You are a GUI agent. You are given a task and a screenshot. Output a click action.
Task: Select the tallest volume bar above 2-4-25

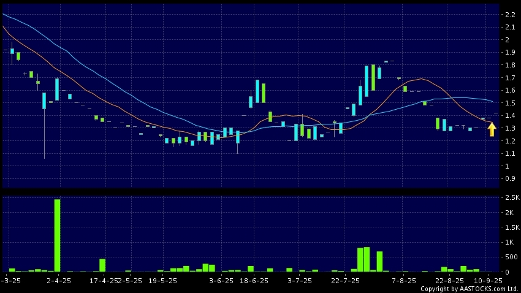pyautogui.click(x=57, y=235)
